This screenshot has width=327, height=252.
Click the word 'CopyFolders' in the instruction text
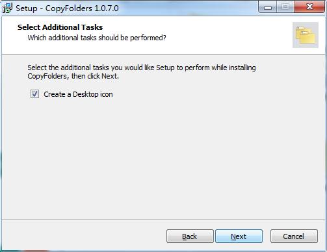click(47, 76)
